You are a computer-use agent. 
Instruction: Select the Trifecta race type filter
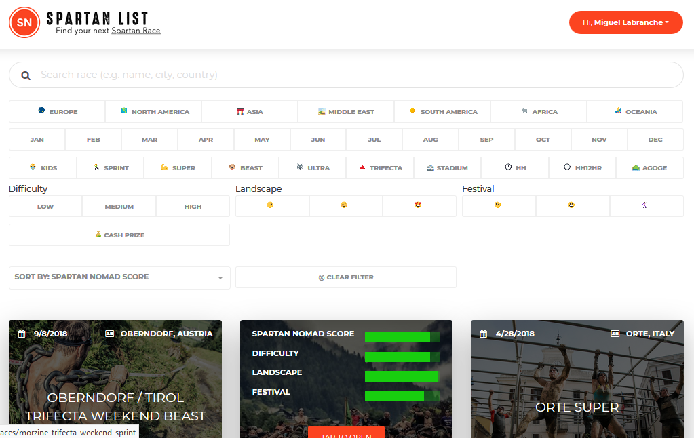381,168
